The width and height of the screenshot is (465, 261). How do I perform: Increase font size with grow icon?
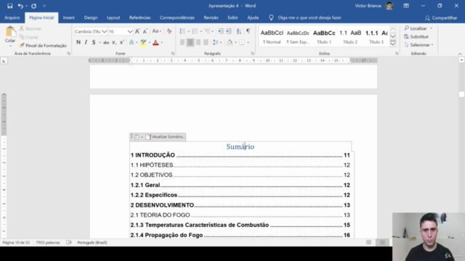pyautogui.click(x=137, y=31)
